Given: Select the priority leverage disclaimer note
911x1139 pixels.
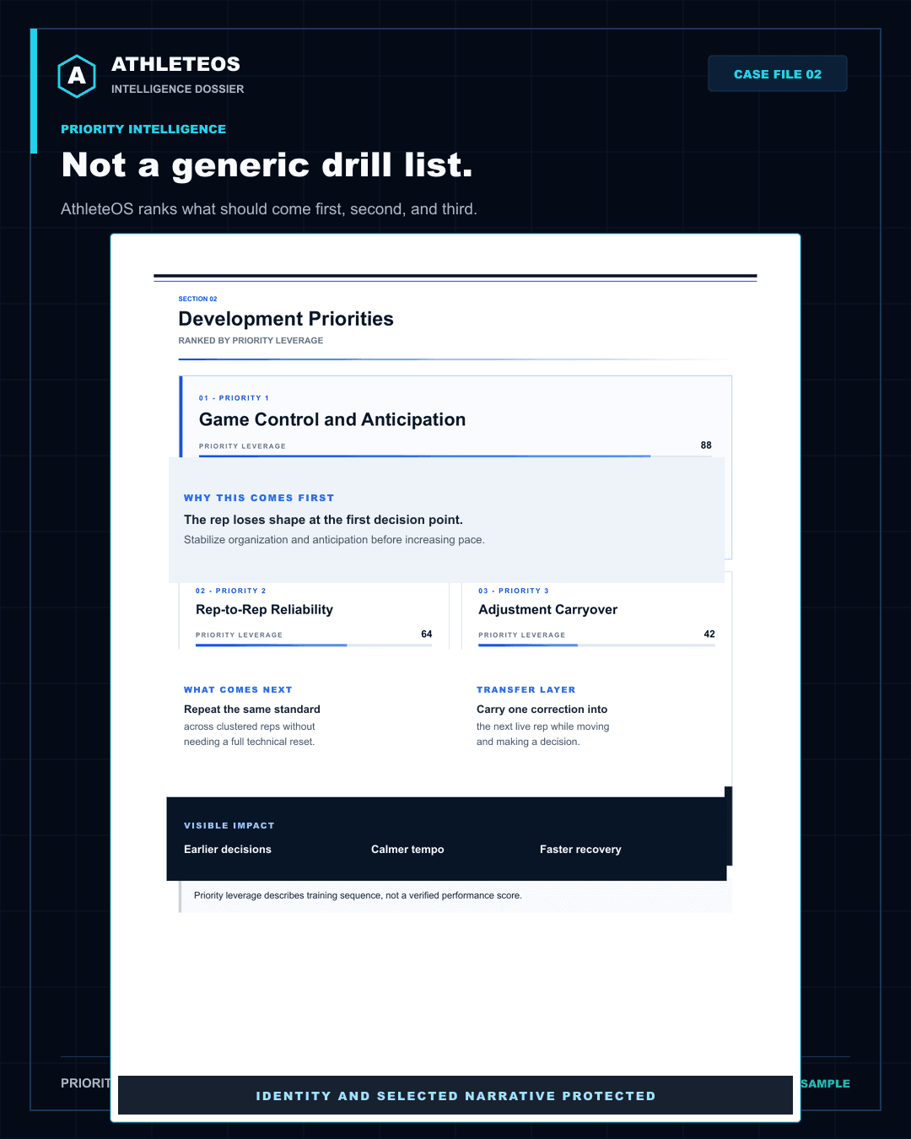Looking at the screenshot, I should (x=358, y=896).
